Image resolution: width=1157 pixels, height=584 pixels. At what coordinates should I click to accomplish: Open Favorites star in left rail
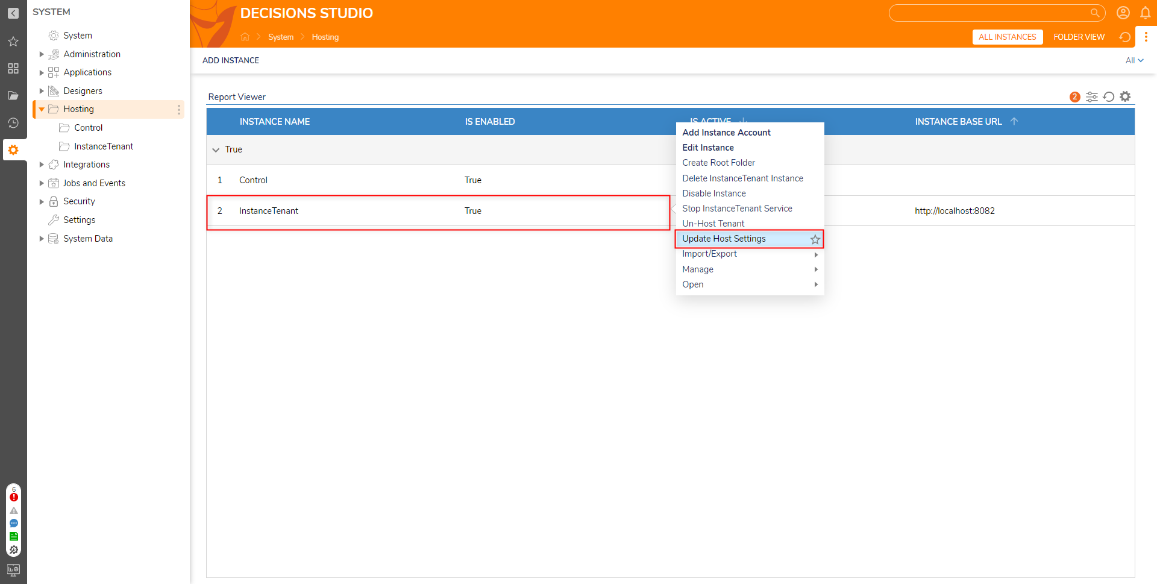[13, 42]
